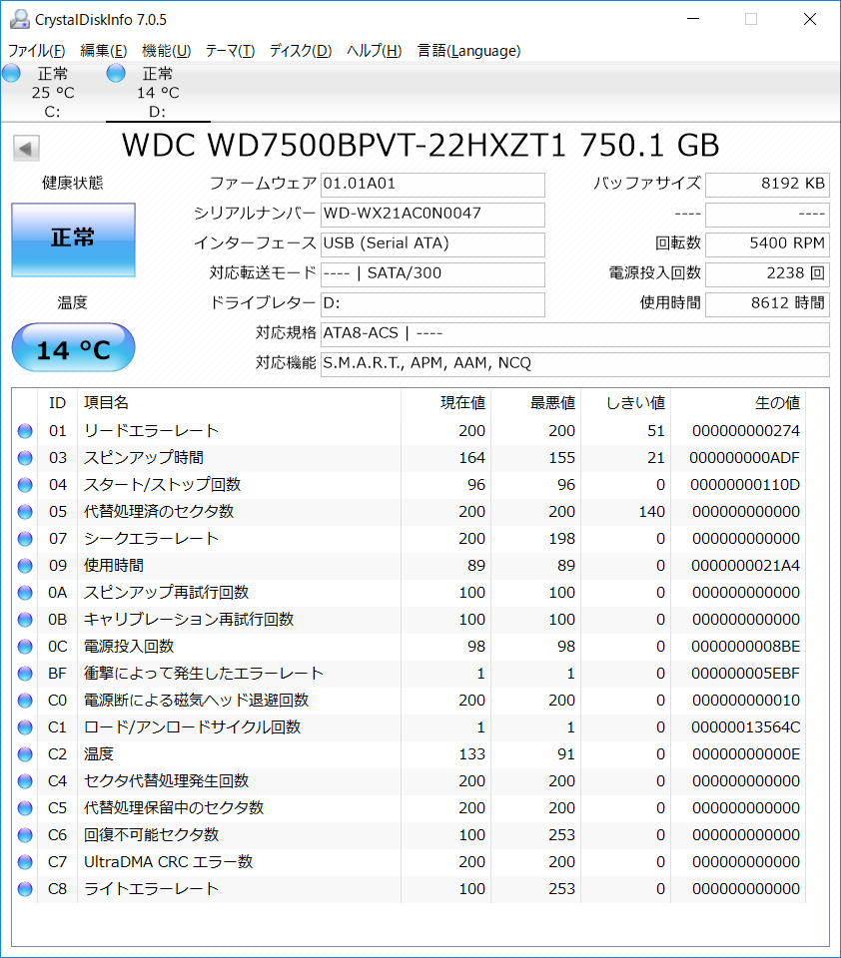Open the ディスク(D) menu
The image size is (841, 958).
301,51
